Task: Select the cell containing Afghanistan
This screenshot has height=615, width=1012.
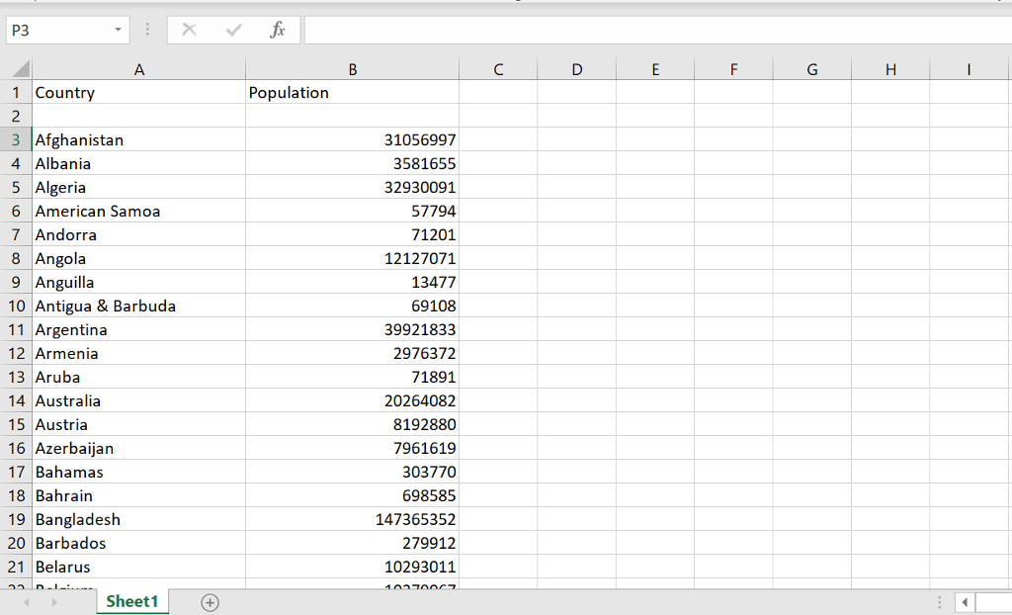Action: 138,139
